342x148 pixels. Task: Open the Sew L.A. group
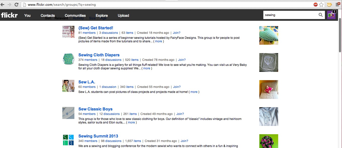pyautogui.click(x=87, y=82)
